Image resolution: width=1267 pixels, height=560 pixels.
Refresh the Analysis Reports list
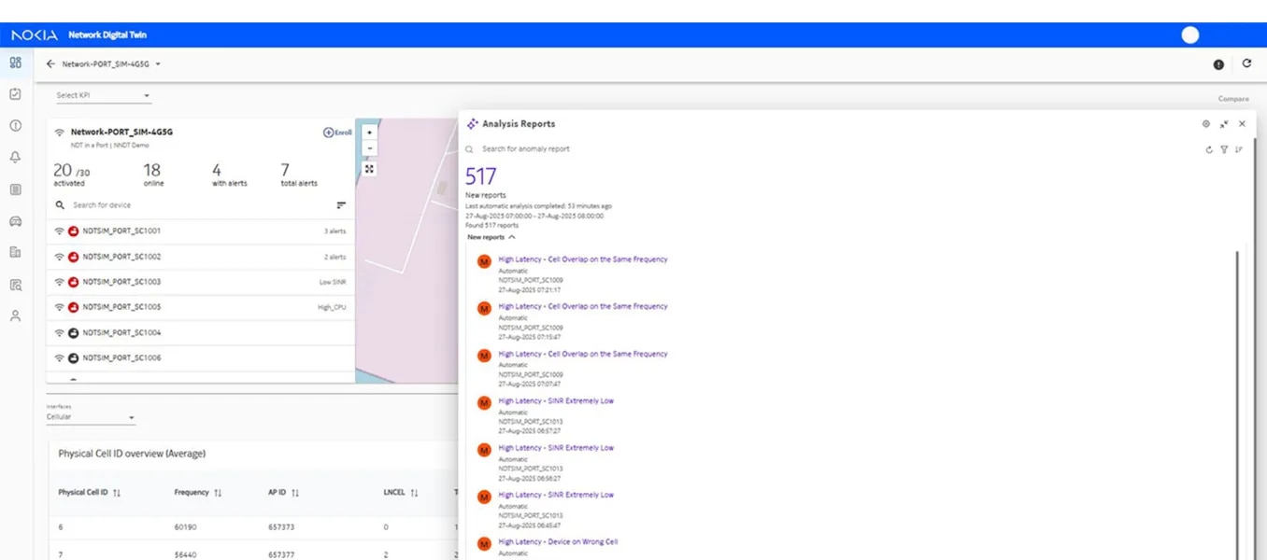pyautogui.click(x=1209, y=149)
